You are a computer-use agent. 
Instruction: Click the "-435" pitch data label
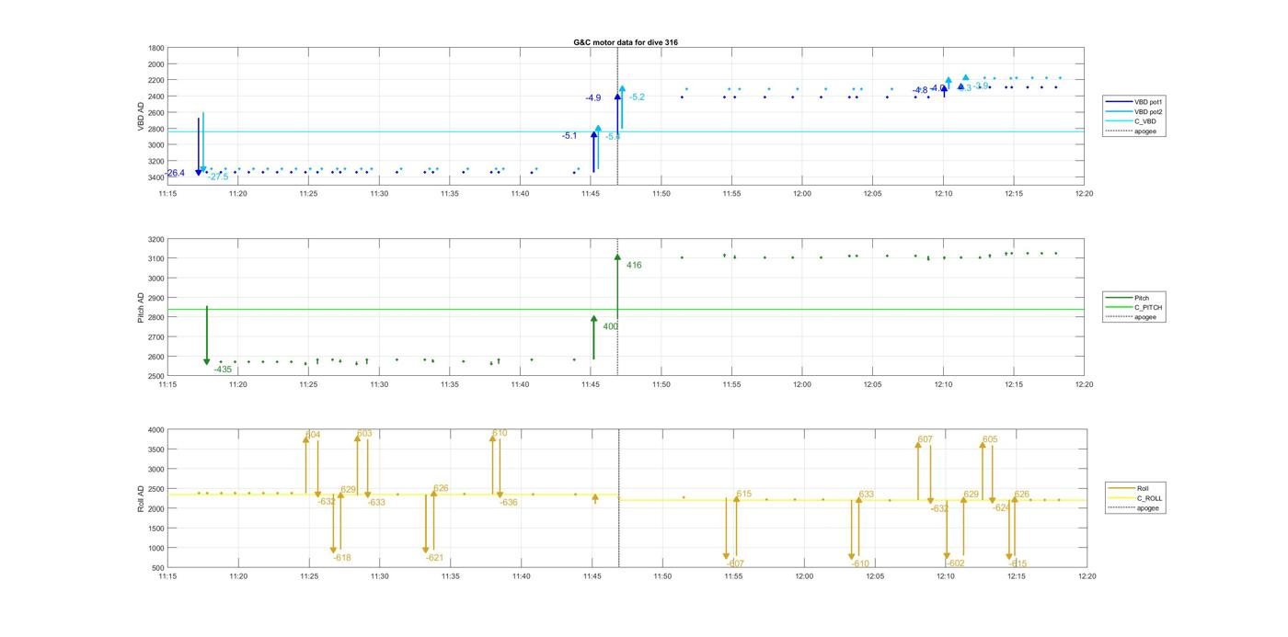[223, 370]
